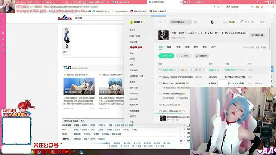The height and width of the screenshot is (155, 276).
Task: Click the browser night mode moon icon
Action: coord(262,7)
